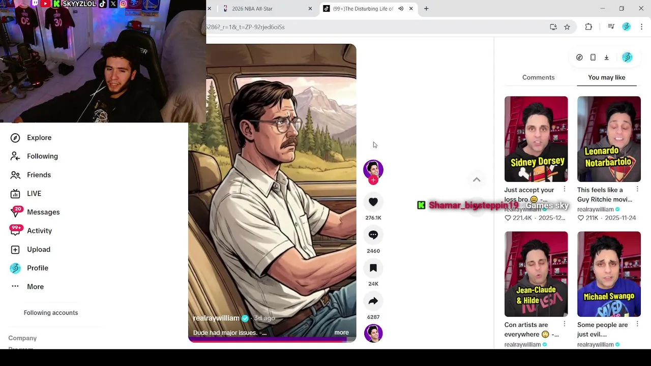Click the '211K' like count text

(x=591, y=218)
